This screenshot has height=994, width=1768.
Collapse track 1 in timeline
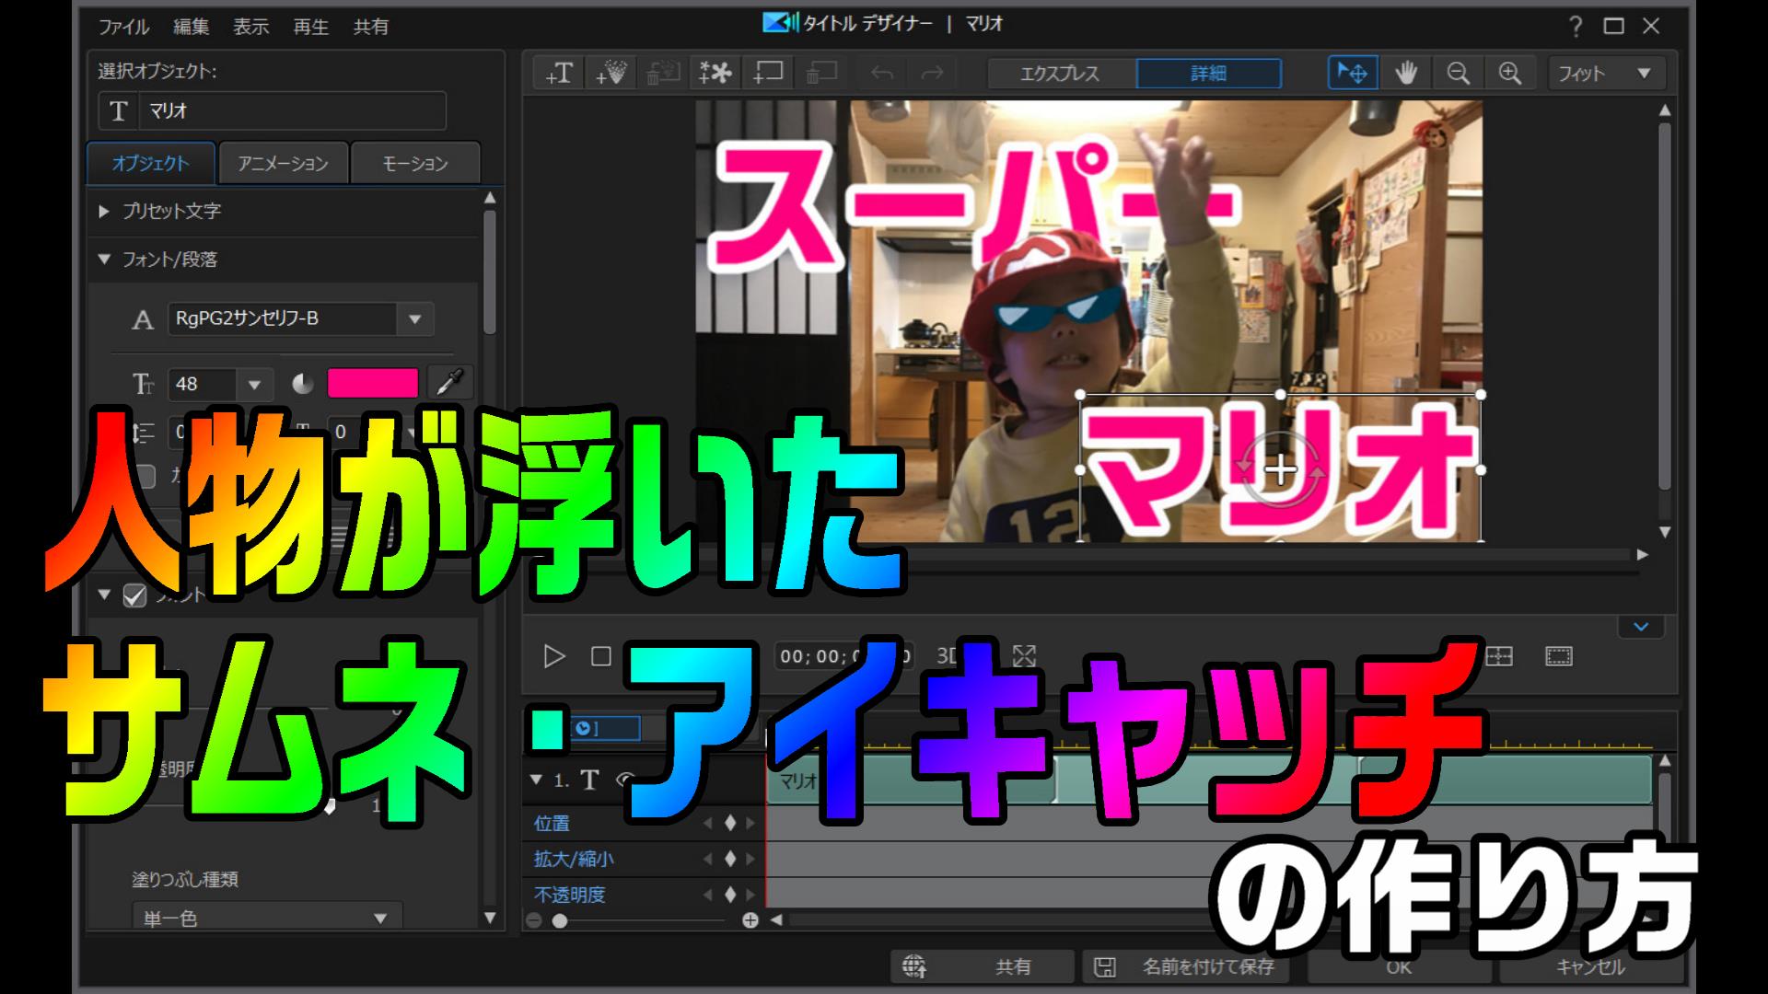[x=536, y=780]
